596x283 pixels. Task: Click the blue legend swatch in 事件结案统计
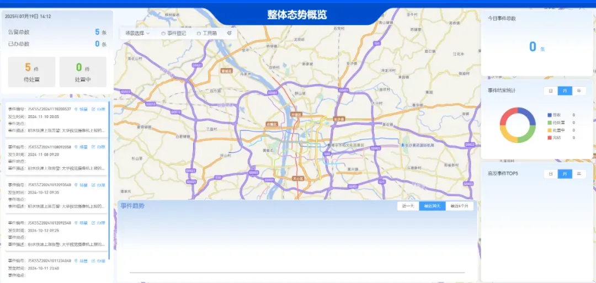click(x=549, y=115)
